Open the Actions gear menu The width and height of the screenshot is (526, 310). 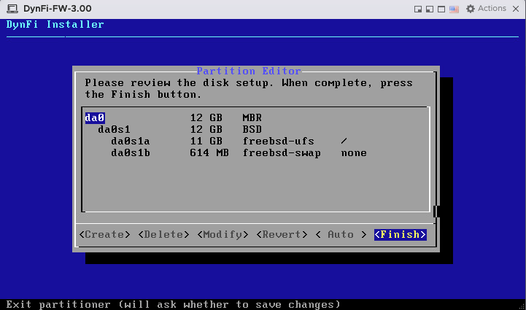(486, 9)
